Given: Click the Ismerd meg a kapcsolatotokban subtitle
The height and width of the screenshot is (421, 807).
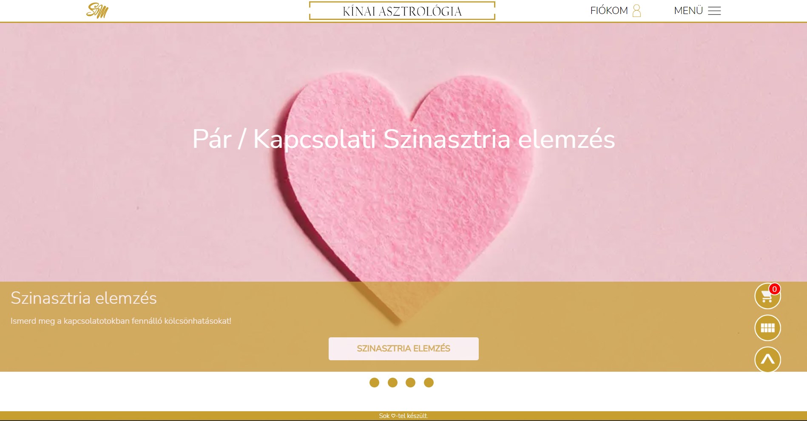Looking at the screenshot, I should point(121,321).
